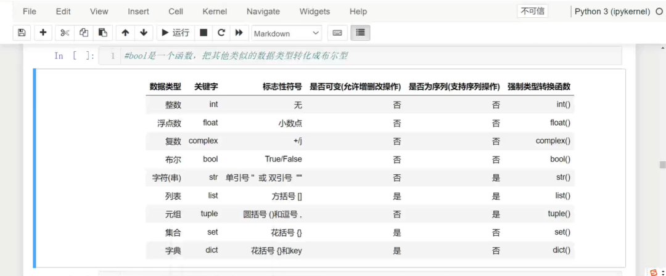Click the complex() conversion function cell

pyautogui.click(x=553, y=141)
